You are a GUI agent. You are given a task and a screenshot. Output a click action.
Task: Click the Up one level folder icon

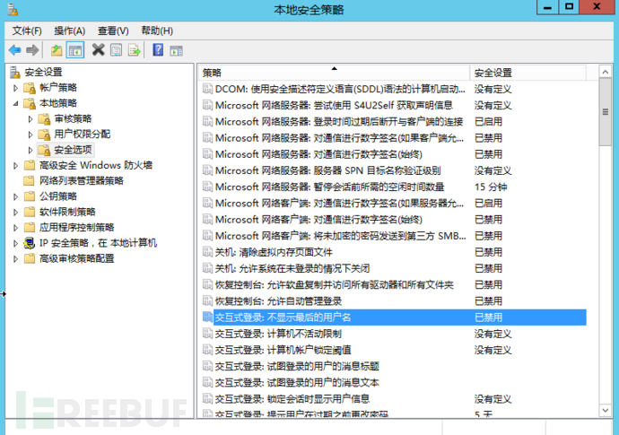pos(57,50)
